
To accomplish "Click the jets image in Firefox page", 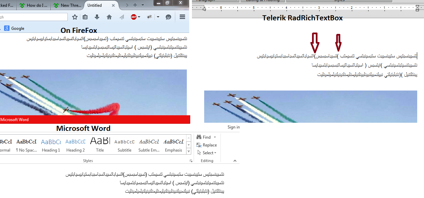I will coord(93,92).
